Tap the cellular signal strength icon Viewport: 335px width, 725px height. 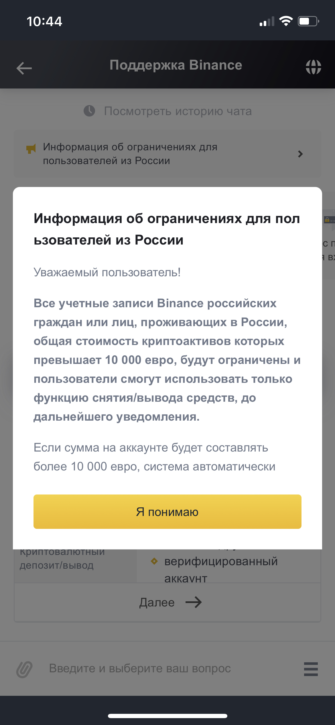[267, 22]
